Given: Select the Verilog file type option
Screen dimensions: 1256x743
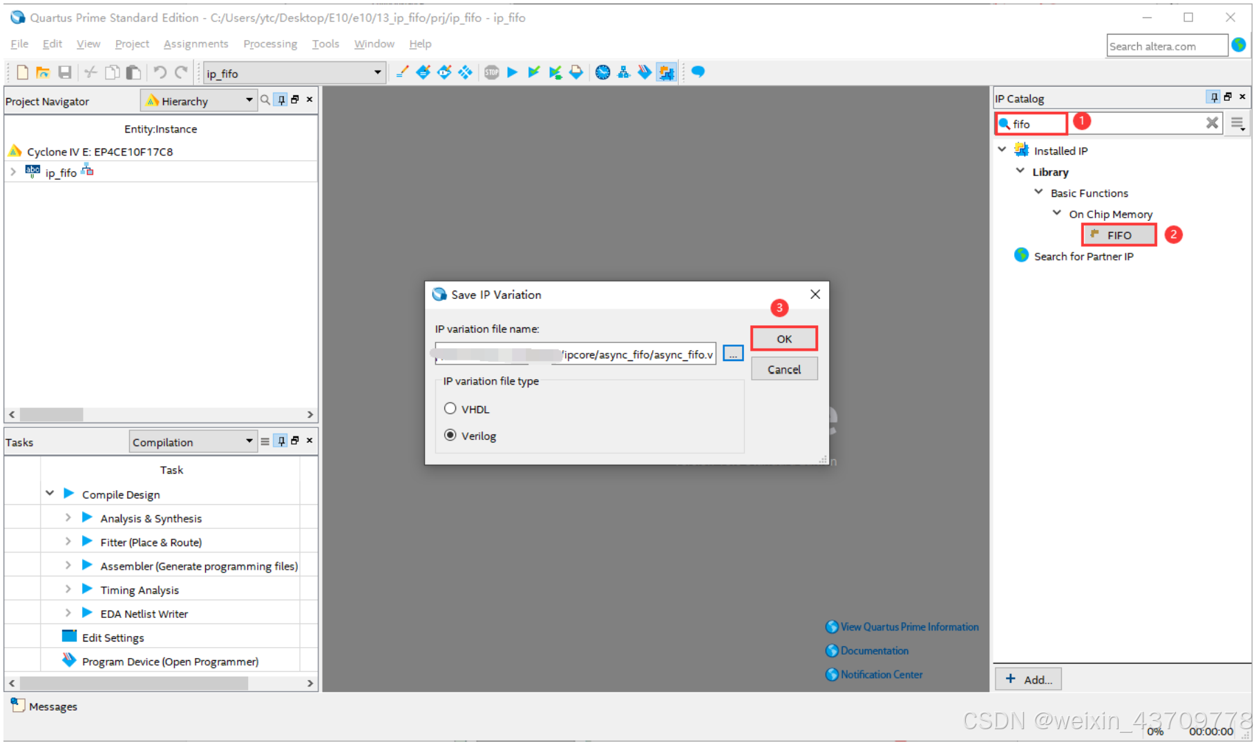Looking at the screenshot, I should pos(450,436).
